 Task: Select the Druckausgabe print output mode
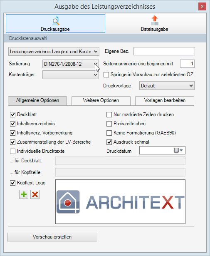click(55, 23)
